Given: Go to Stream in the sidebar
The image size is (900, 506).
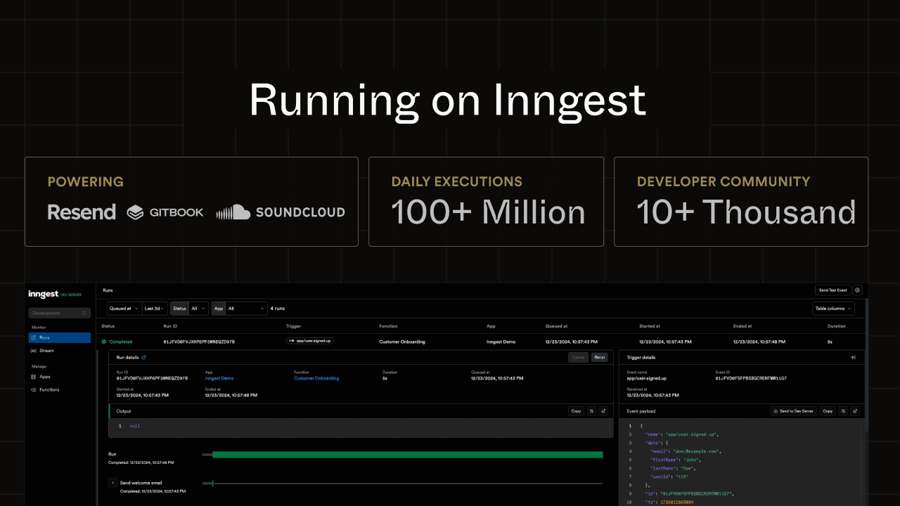Looking at the screenshot, I should (x=46, y=350).
